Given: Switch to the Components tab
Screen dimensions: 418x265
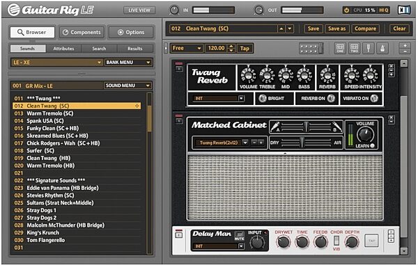Looking at the screenshot, I should pos(82,32).
